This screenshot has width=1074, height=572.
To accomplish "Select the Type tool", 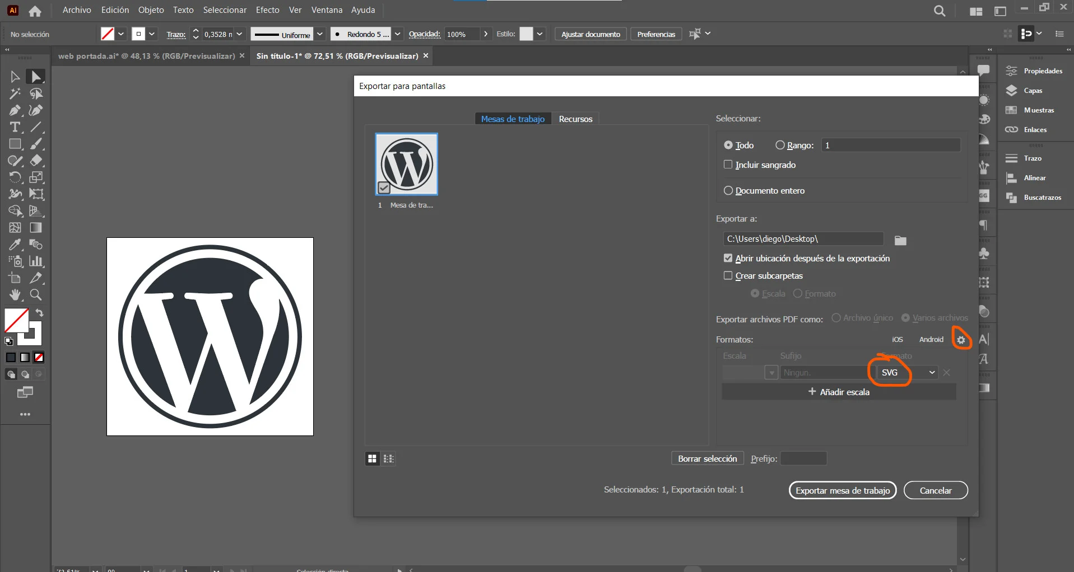I will [15, 127].
